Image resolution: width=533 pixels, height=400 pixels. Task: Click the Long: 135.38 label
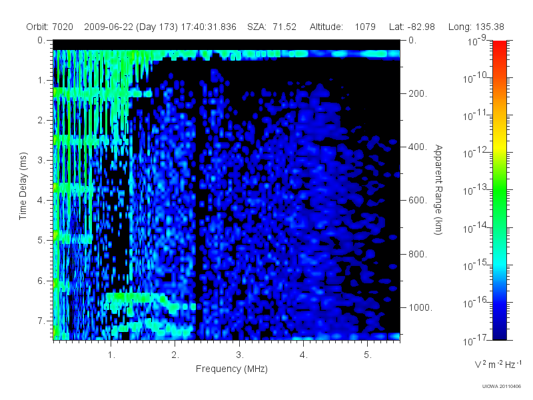click(x=476, y=27)
